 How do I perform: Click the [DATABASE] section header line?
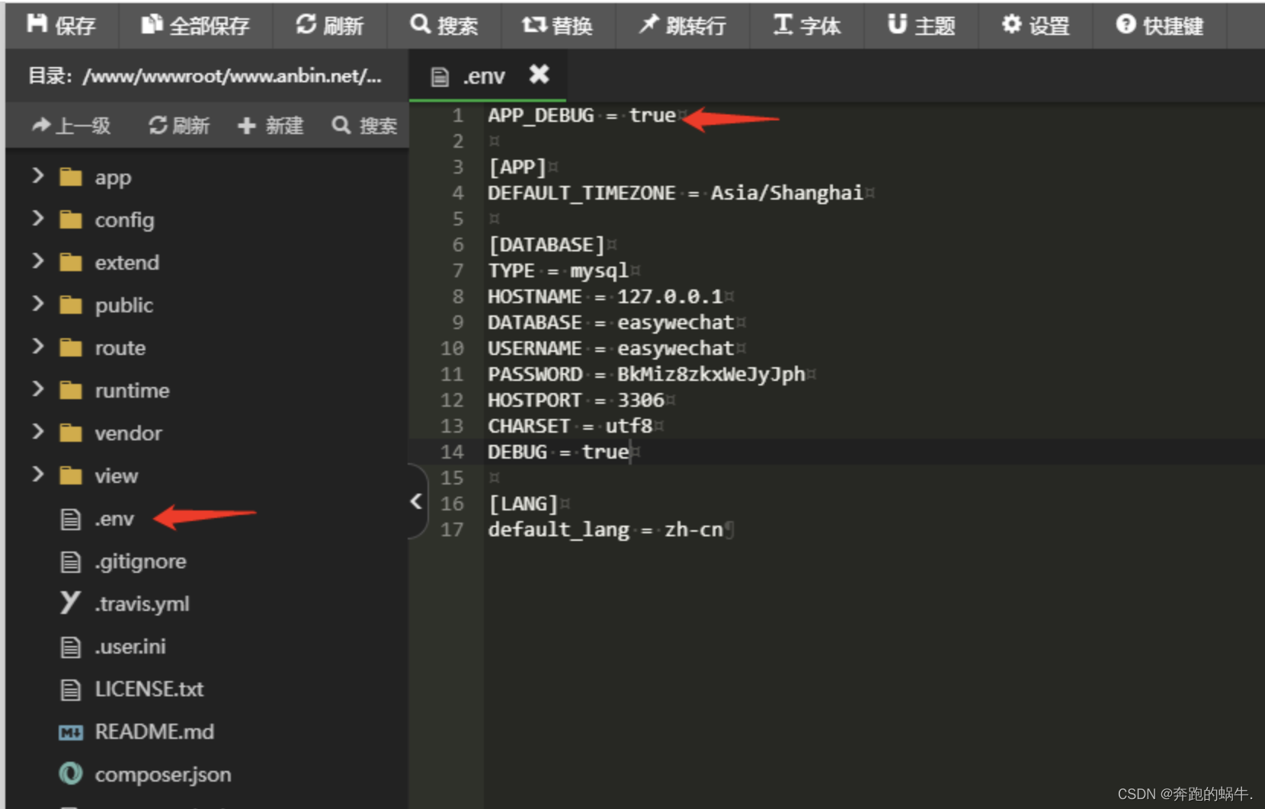[x=546, y=245]
